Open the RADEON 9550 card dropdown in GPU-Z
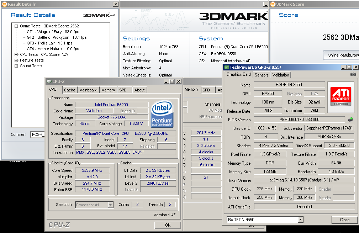The height and width of the screenshot is (233, 359). coord(300,220)
